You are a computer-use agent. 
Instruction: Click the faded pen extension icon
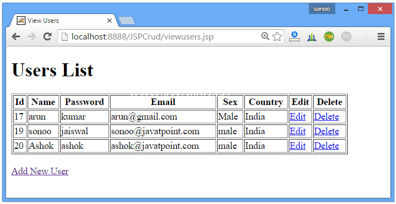point(363,37)
